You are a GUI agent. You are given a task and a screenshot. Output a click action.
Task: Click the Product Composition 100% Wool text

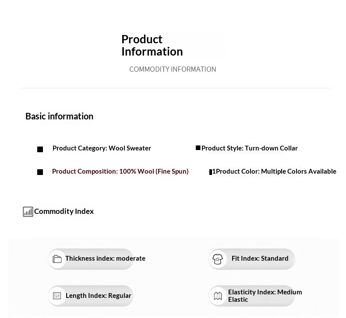[x=120, y=171]
